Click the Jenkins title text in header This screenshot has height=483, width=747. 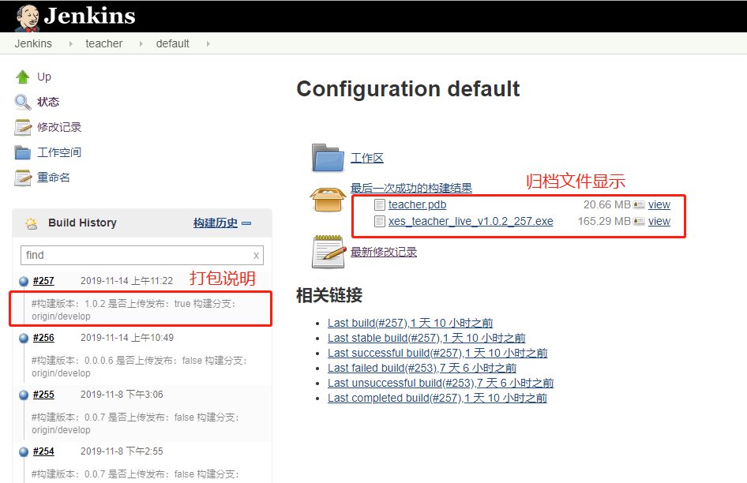coord(89,16)
